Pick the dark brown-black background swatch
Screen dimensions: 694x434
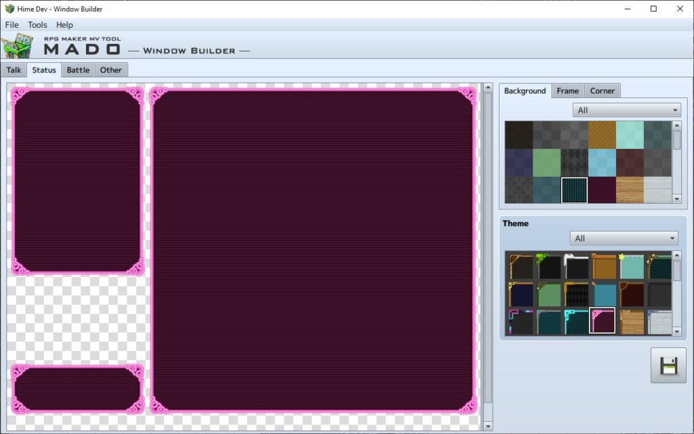(x=518, y=135)
